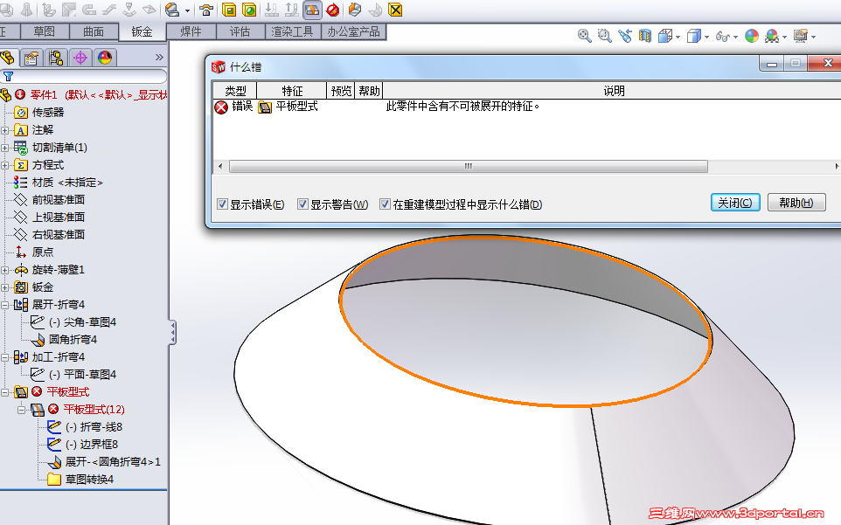Switch to the 草图 tab
Viewport: 841px width, 525px height.
click(x=45, y=31)
